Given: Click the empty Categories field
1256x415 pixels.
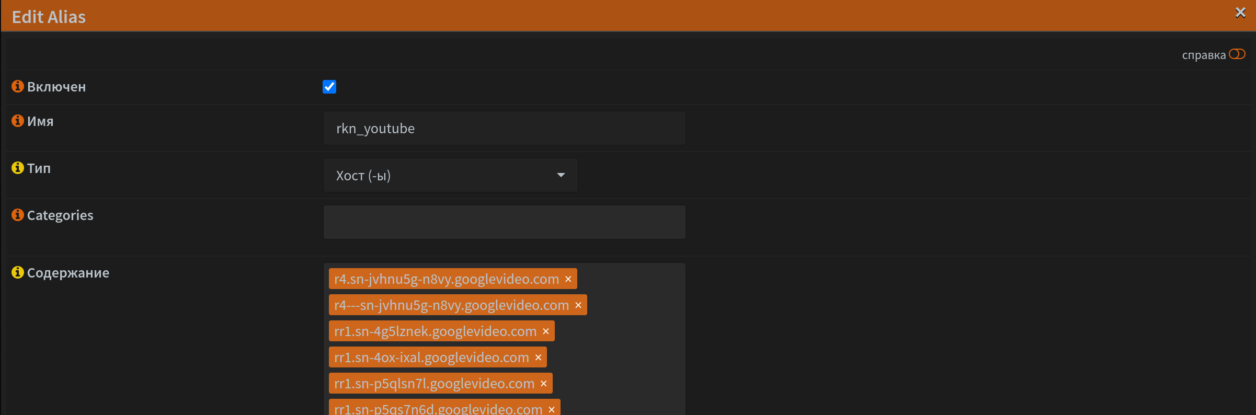Looking at the screenshot, I should pyautogui.click(x=505, y=222).
